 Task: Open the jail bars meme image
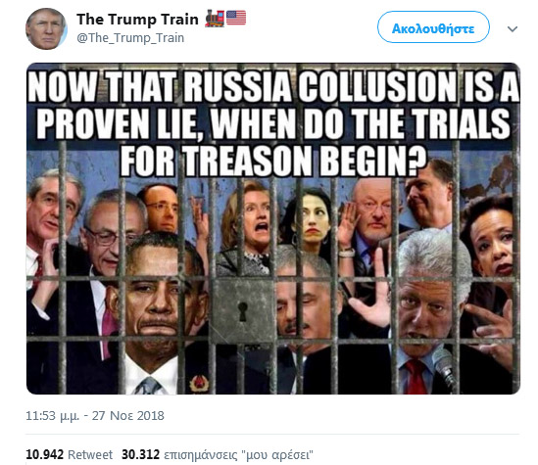[273, 228]
